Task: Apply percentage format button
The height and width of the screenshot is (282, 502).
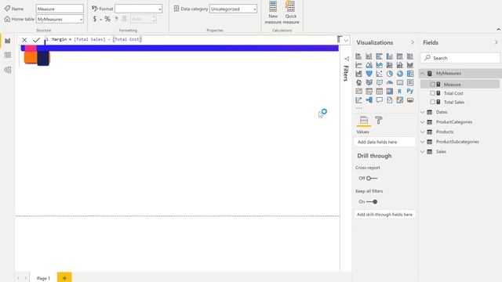Action: [107, 19]
